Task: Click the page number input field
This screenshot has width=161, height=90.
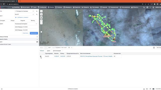Action: [46, 48]
